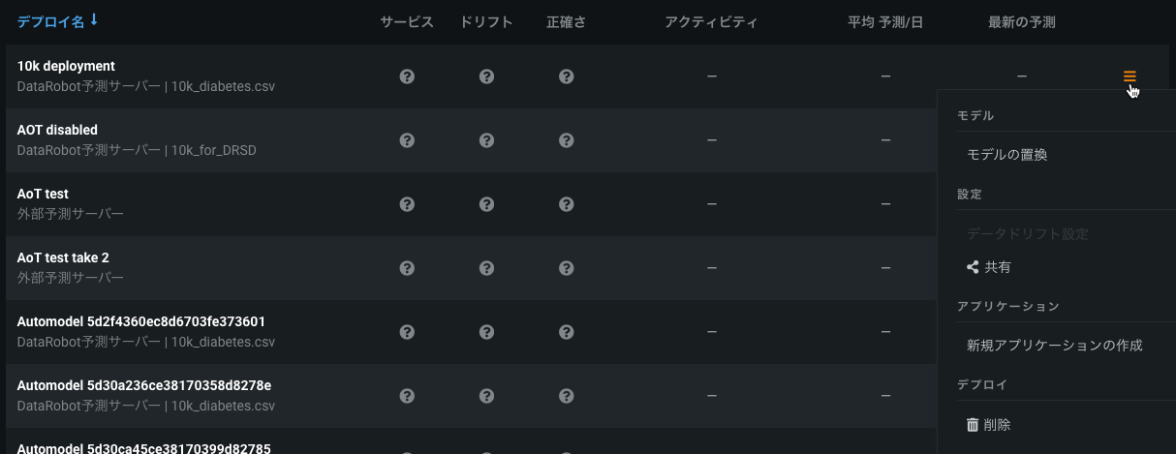The image size is (1176, 454).
Task: Open the 10k deployment row
Action: pos(66,66)
